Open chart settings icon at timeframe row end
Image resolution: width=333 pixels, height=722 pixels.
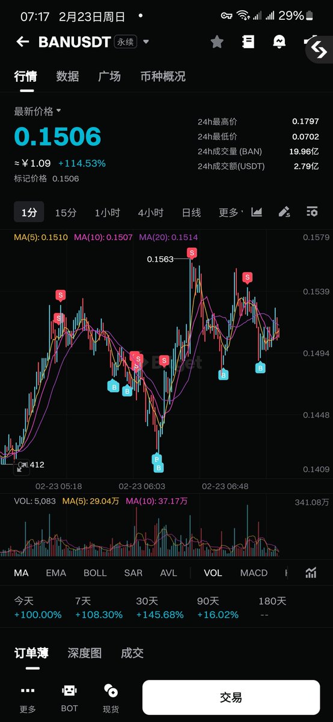(312, 212)
